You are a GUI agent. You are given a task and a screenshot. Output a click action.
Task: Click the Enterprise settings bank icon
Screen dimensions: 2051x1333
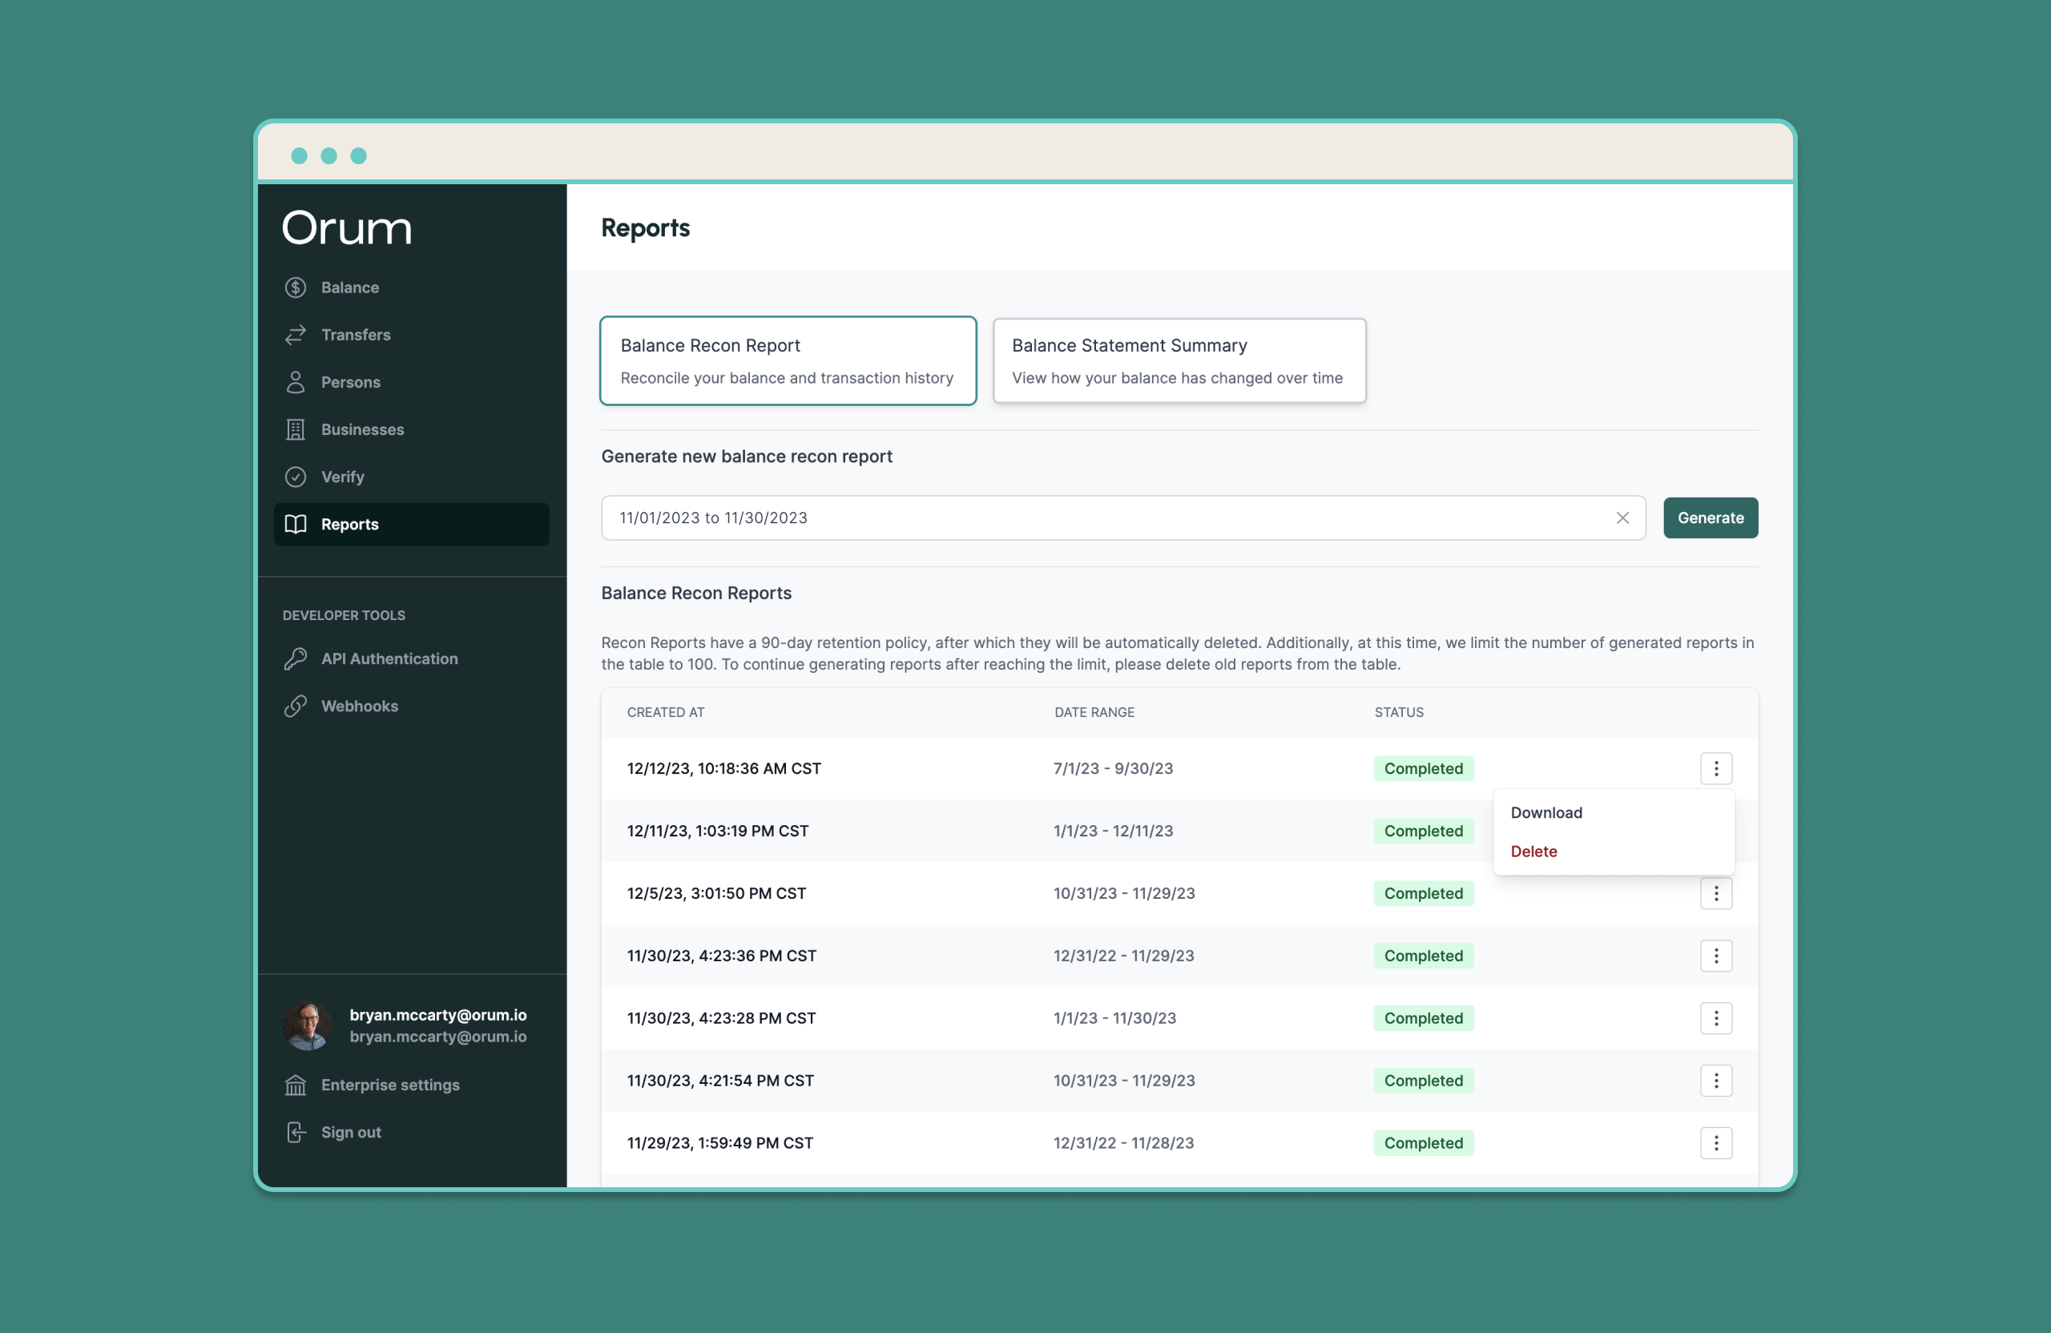coord(296,1085)
